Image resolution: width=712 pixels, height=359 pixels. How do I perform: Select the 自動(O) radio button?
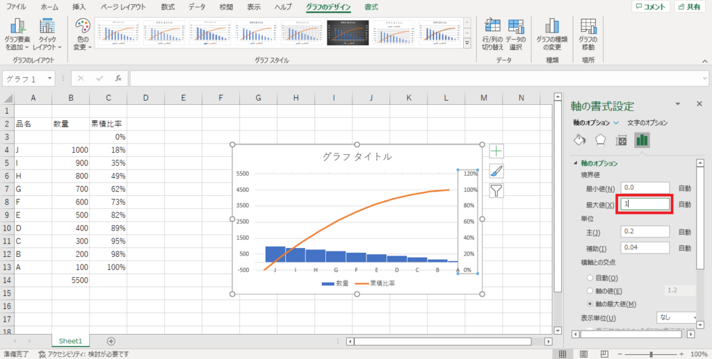[590, 278]
